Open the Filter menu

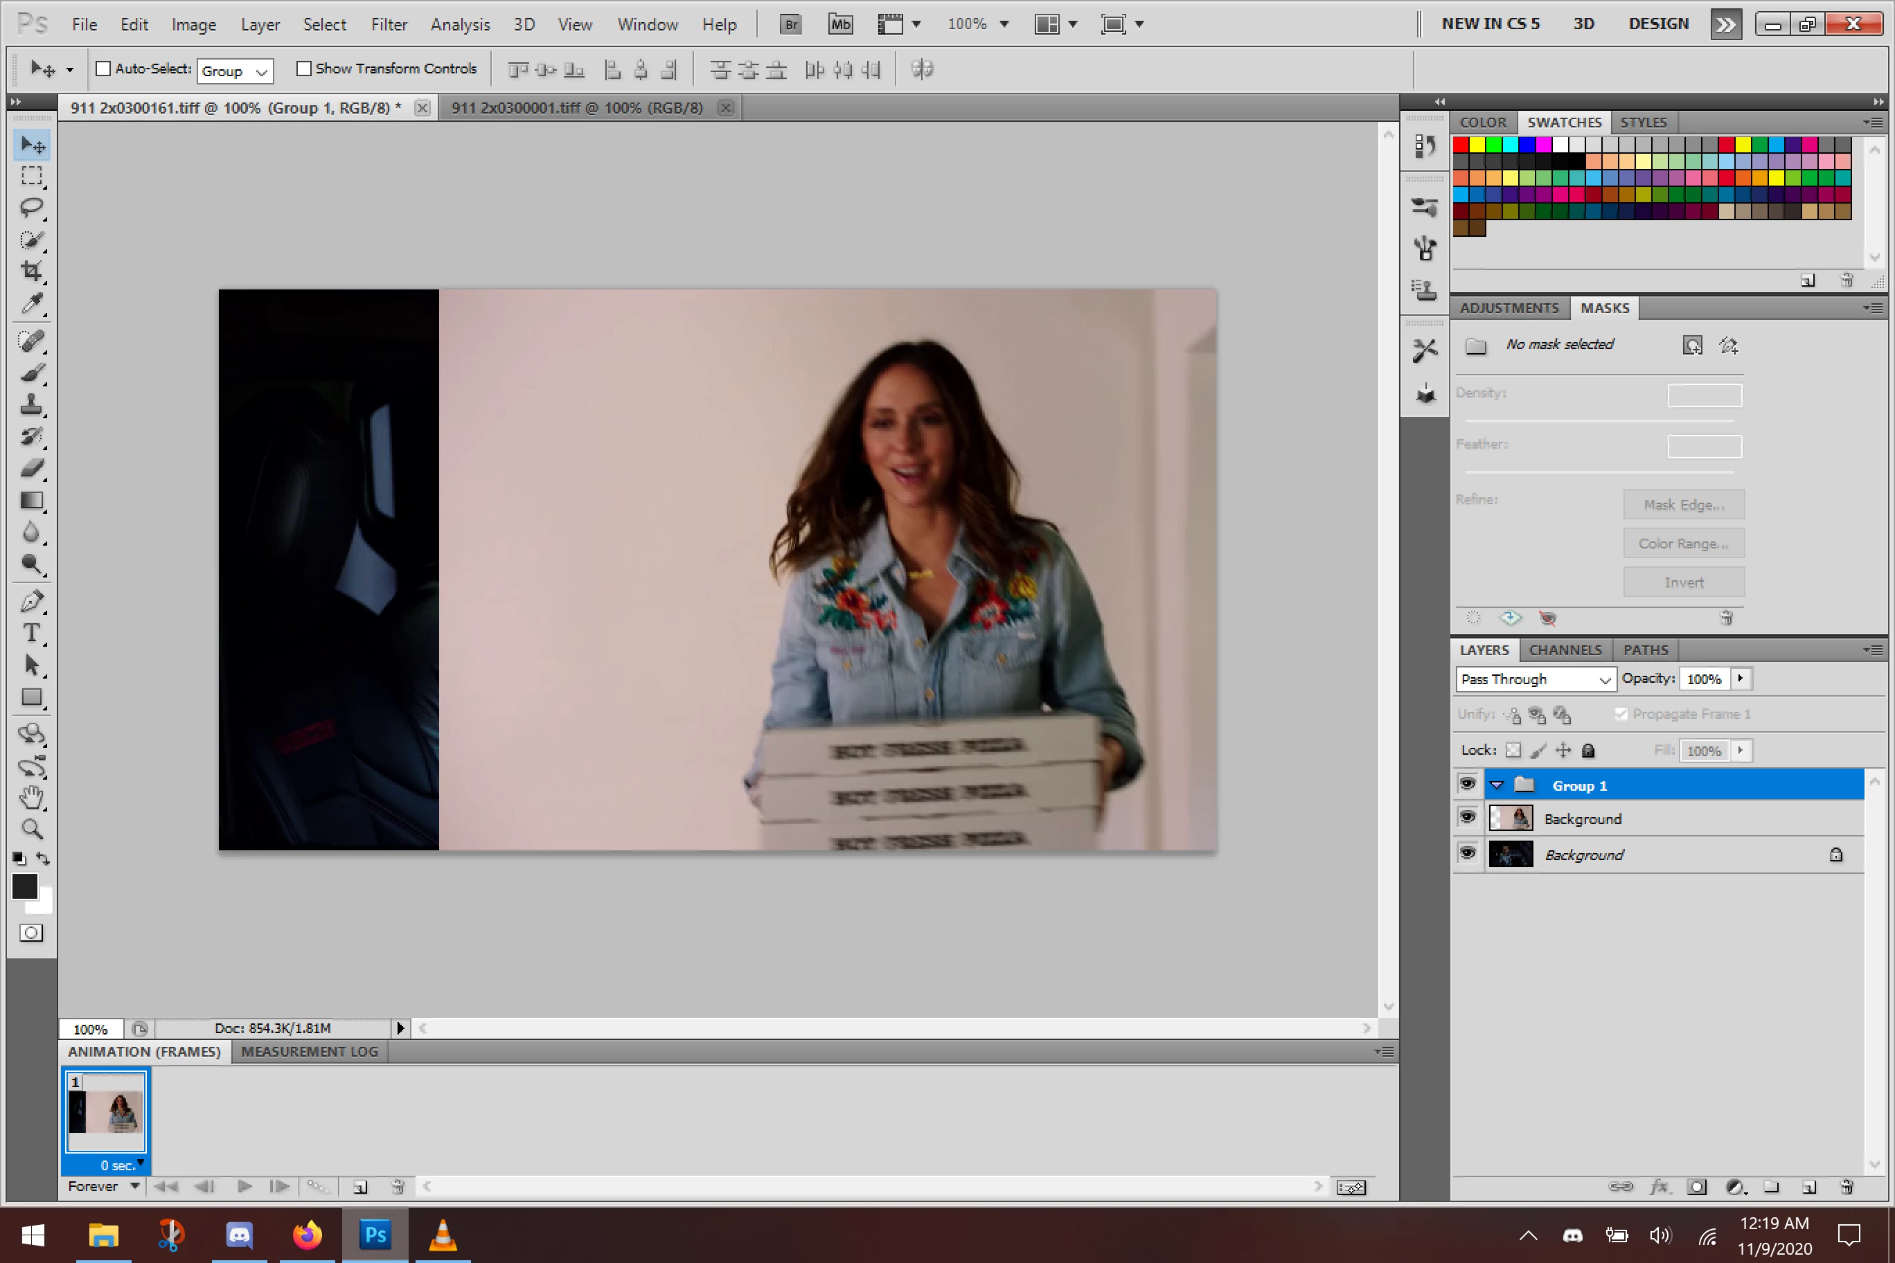[x=389, y=24]
